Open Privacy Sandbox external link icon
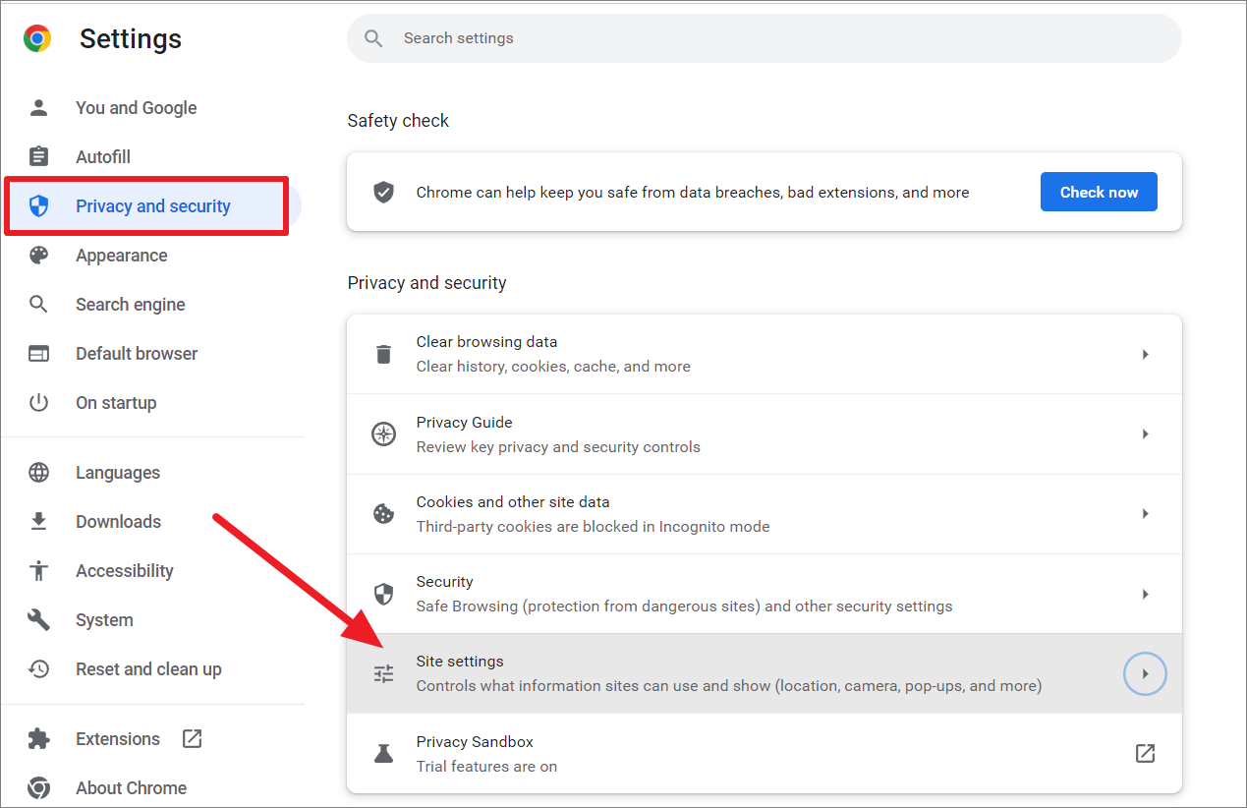Screen dimensions: 1247x808 click(x=1145, y=753)
